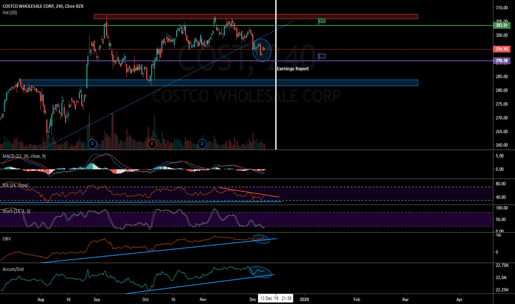Screen dimensions: 515x304
Task: Select the red RSI downtrend line
Action: click(249, 192)
